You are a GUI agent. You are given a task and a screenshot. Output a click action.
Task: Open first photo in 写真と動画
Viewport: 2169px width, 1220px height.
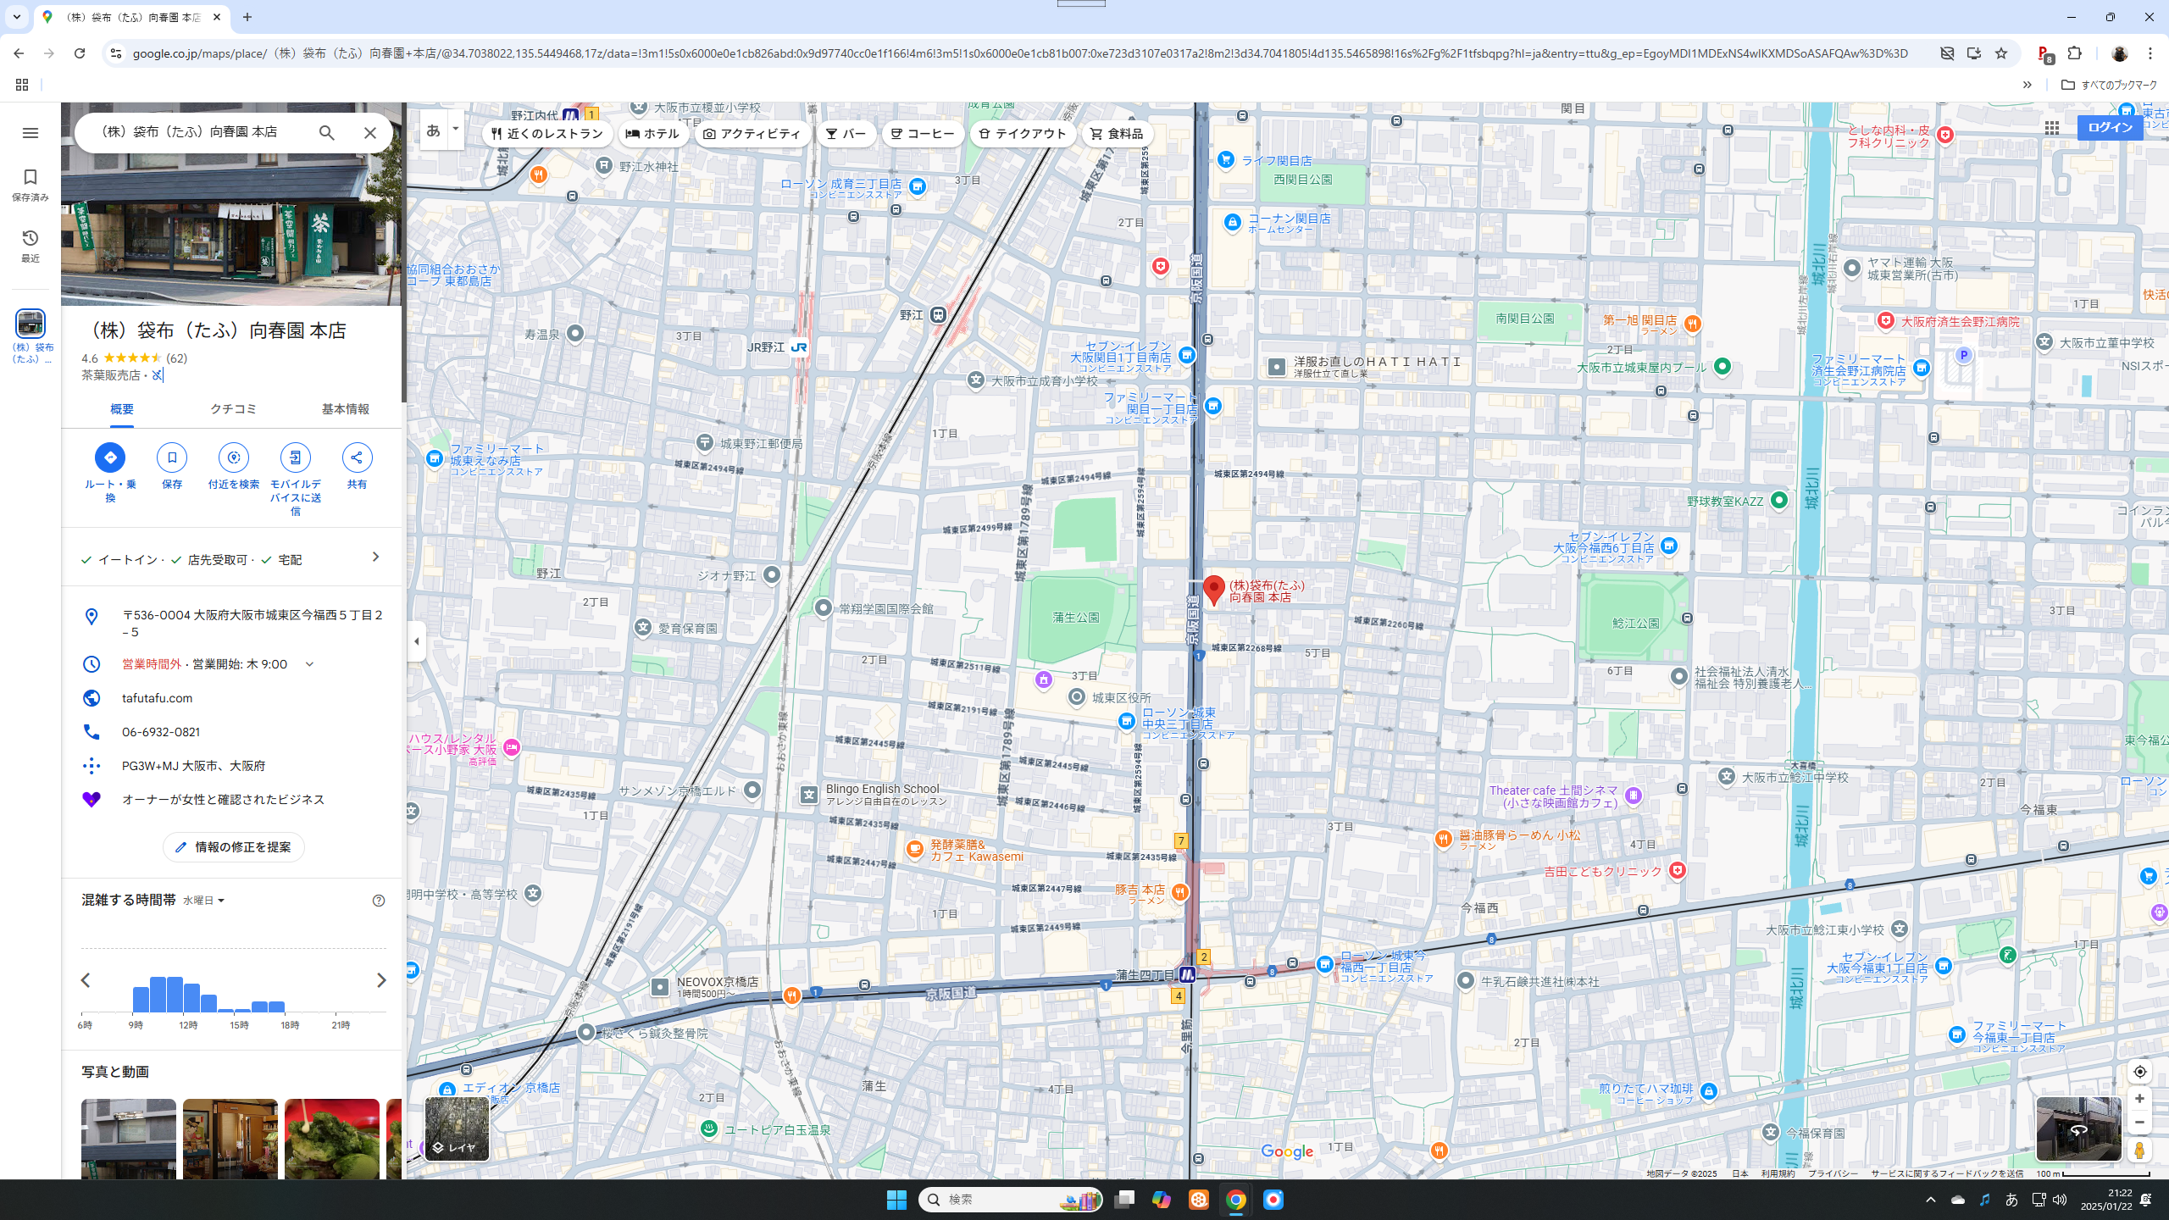tap(129, 1140)
